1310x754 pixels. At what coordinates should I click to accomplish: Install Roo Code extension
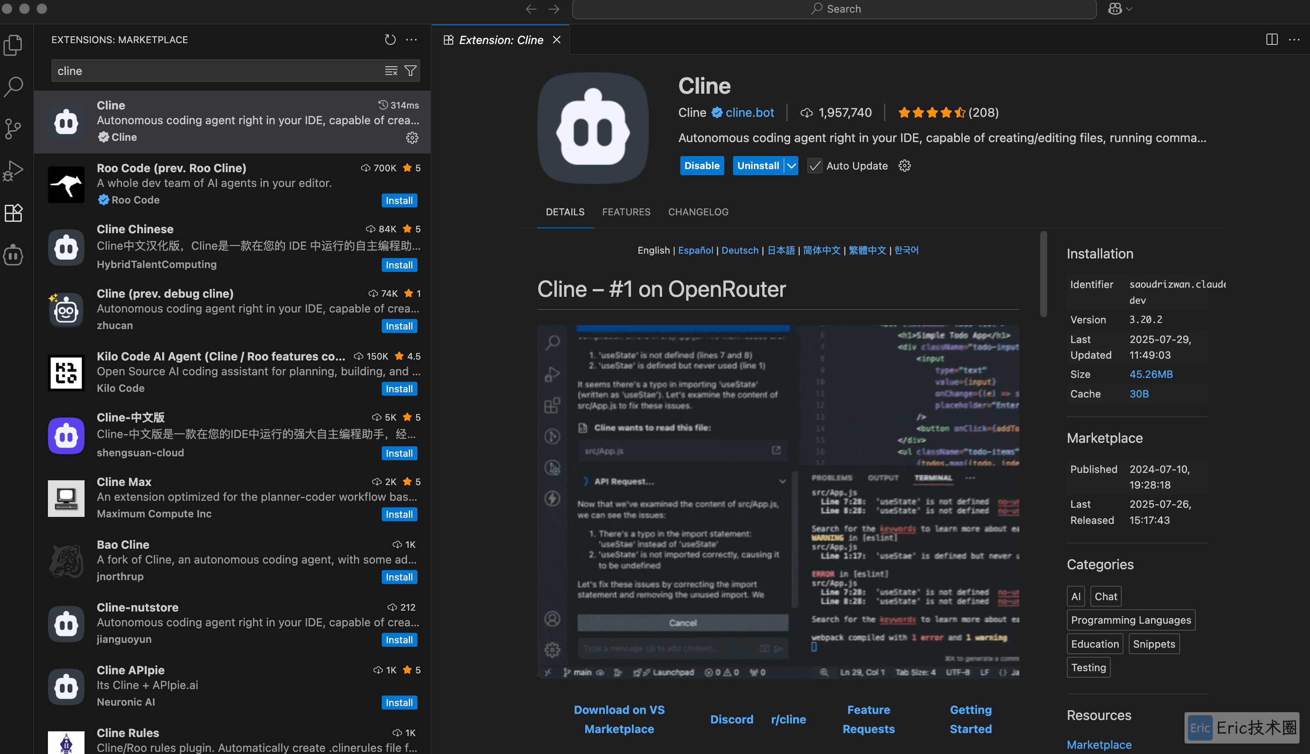(x=399, y=200)
